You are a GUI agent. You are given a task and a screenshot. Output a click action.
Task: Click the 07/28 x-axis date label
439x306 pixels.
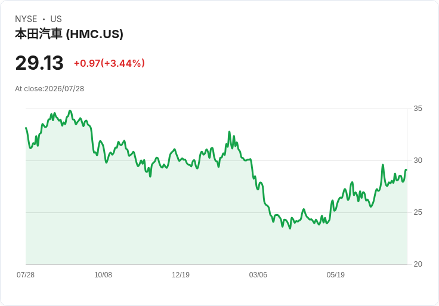click(26, 275)
